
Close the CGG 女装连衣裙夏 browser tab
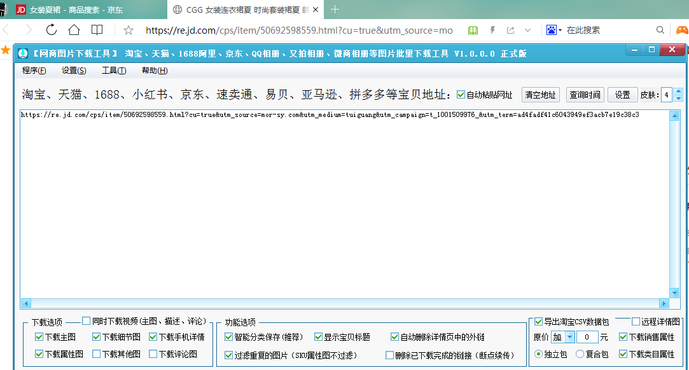(316, 10)
